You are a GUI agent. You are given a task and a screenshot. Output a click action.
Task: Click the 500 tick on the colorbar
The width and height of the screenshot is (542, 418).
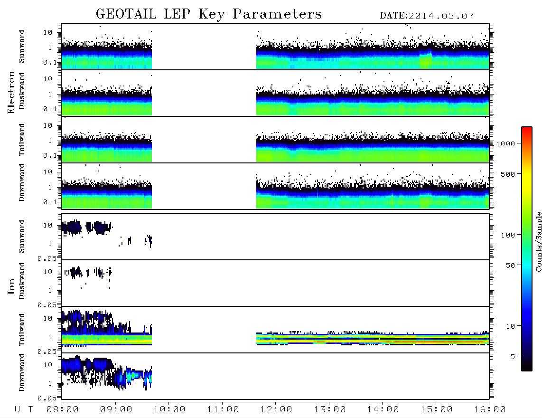click(x=508, y=174)
